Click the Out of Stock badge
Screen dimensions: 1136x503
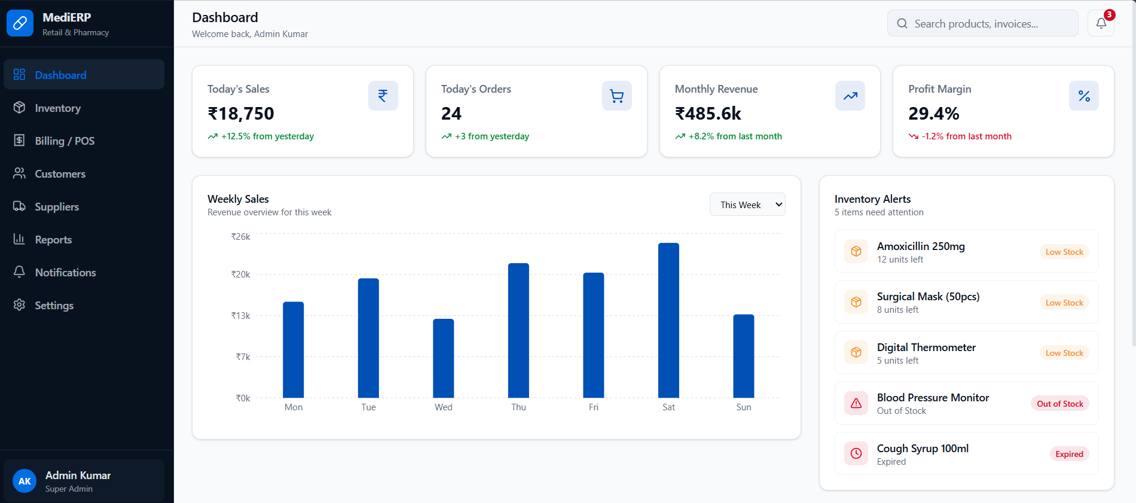click(1060, 404)
